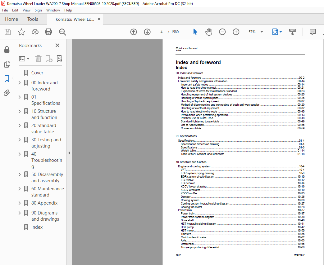Click 'Weight table' index entry
The height and width of the screenshot is (265, 324).
[188, 151]
